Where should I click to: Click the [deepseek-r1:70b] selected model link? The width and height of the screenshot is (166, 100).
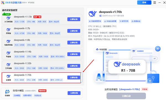click(x=129, y=89)
